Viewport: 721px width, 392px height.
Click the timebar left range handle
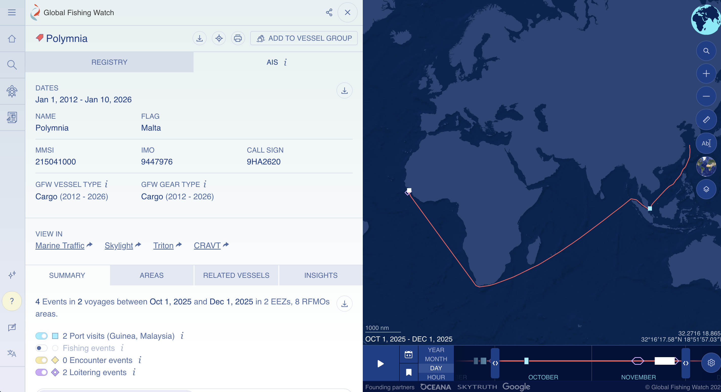pos(495,363)
